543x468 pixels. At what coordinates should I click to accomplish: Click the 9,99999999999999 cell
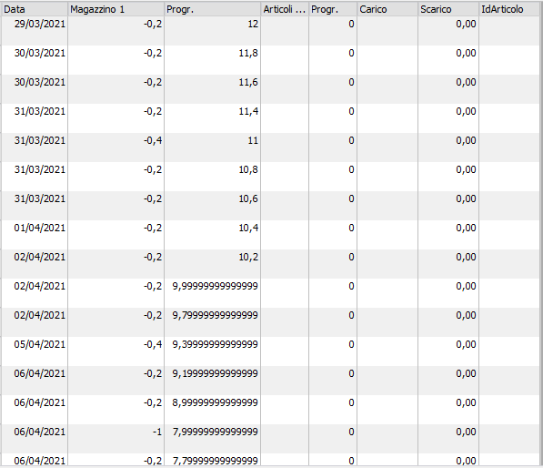pyautogui.click(x=212, y=293)
